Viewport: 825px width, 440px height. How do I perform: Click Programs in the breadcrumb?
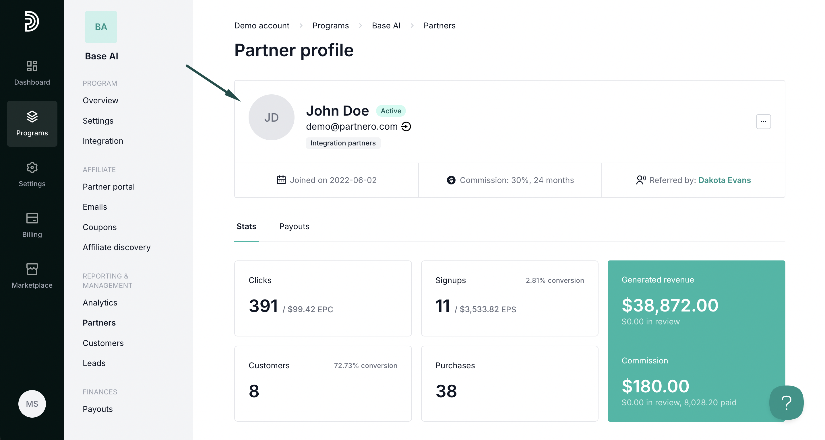click(330, 26)
